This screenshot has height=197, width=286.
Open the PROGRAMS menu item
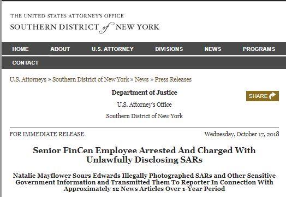(x=259, y=49)
